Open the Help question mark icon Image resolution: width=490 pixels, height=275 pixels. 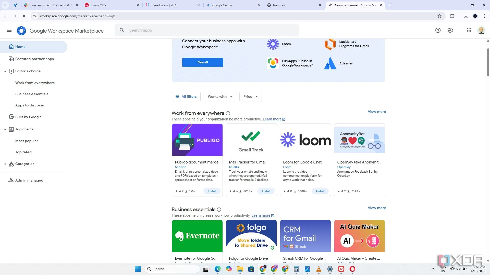(438, 31)
